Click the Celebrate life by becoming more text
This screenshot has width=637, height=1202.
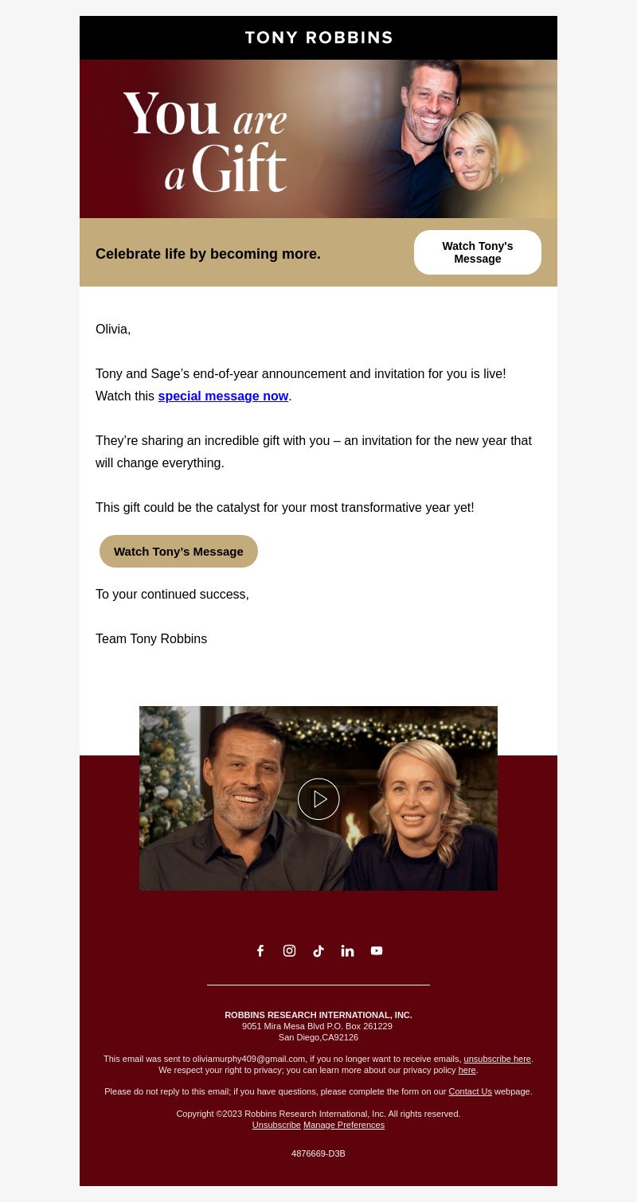[x=208, y=254]
